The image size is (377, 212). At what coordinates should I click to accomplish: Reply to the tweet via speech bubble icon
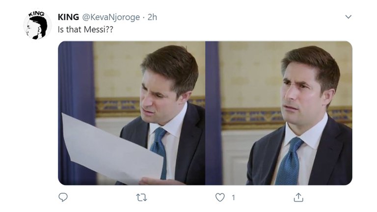point(63,197)
